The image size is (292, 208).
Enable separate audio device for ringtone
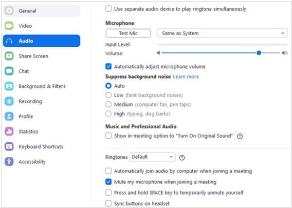tap(109, 9)
